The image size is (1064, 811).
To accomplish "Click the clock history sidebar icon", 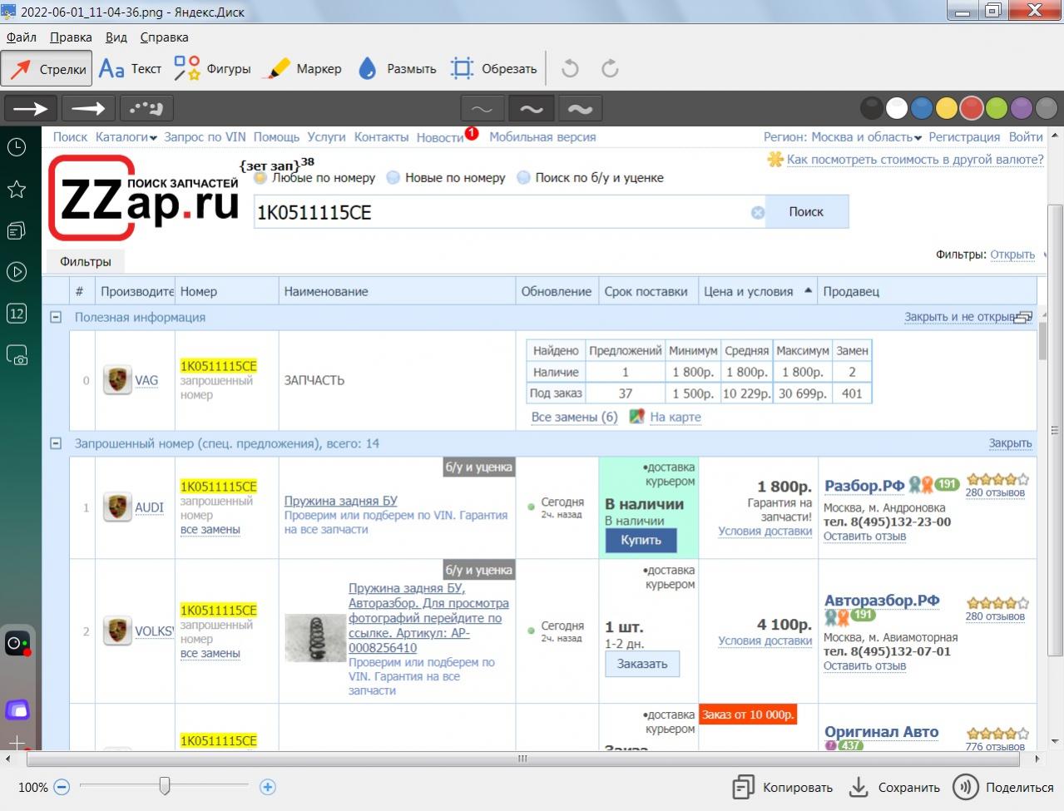I will pos(17,147).
